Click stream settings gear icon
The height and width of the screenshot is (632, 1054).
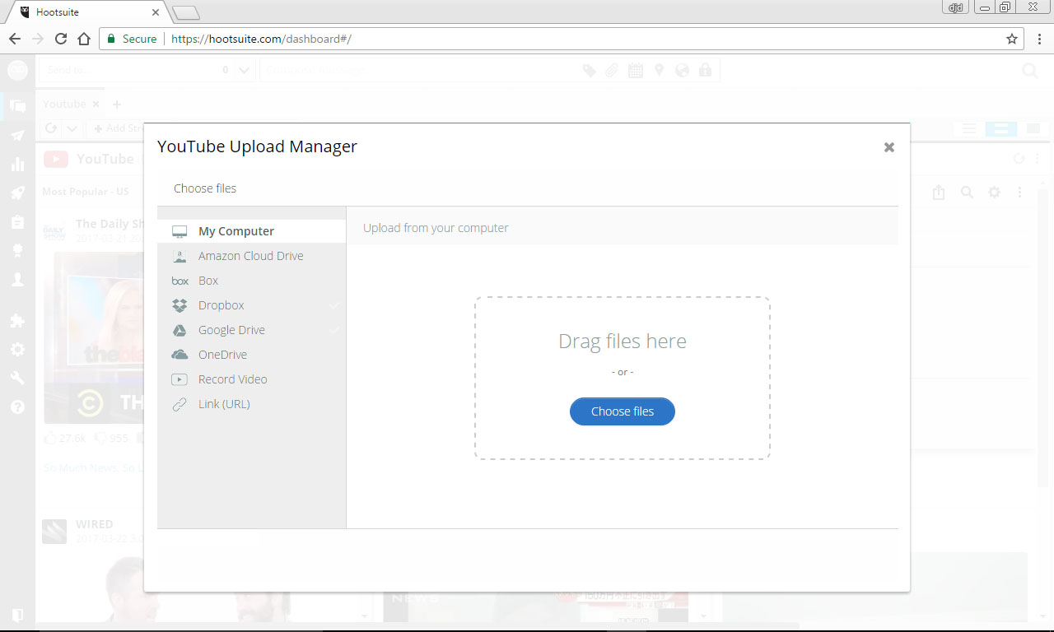coord(995,193)
